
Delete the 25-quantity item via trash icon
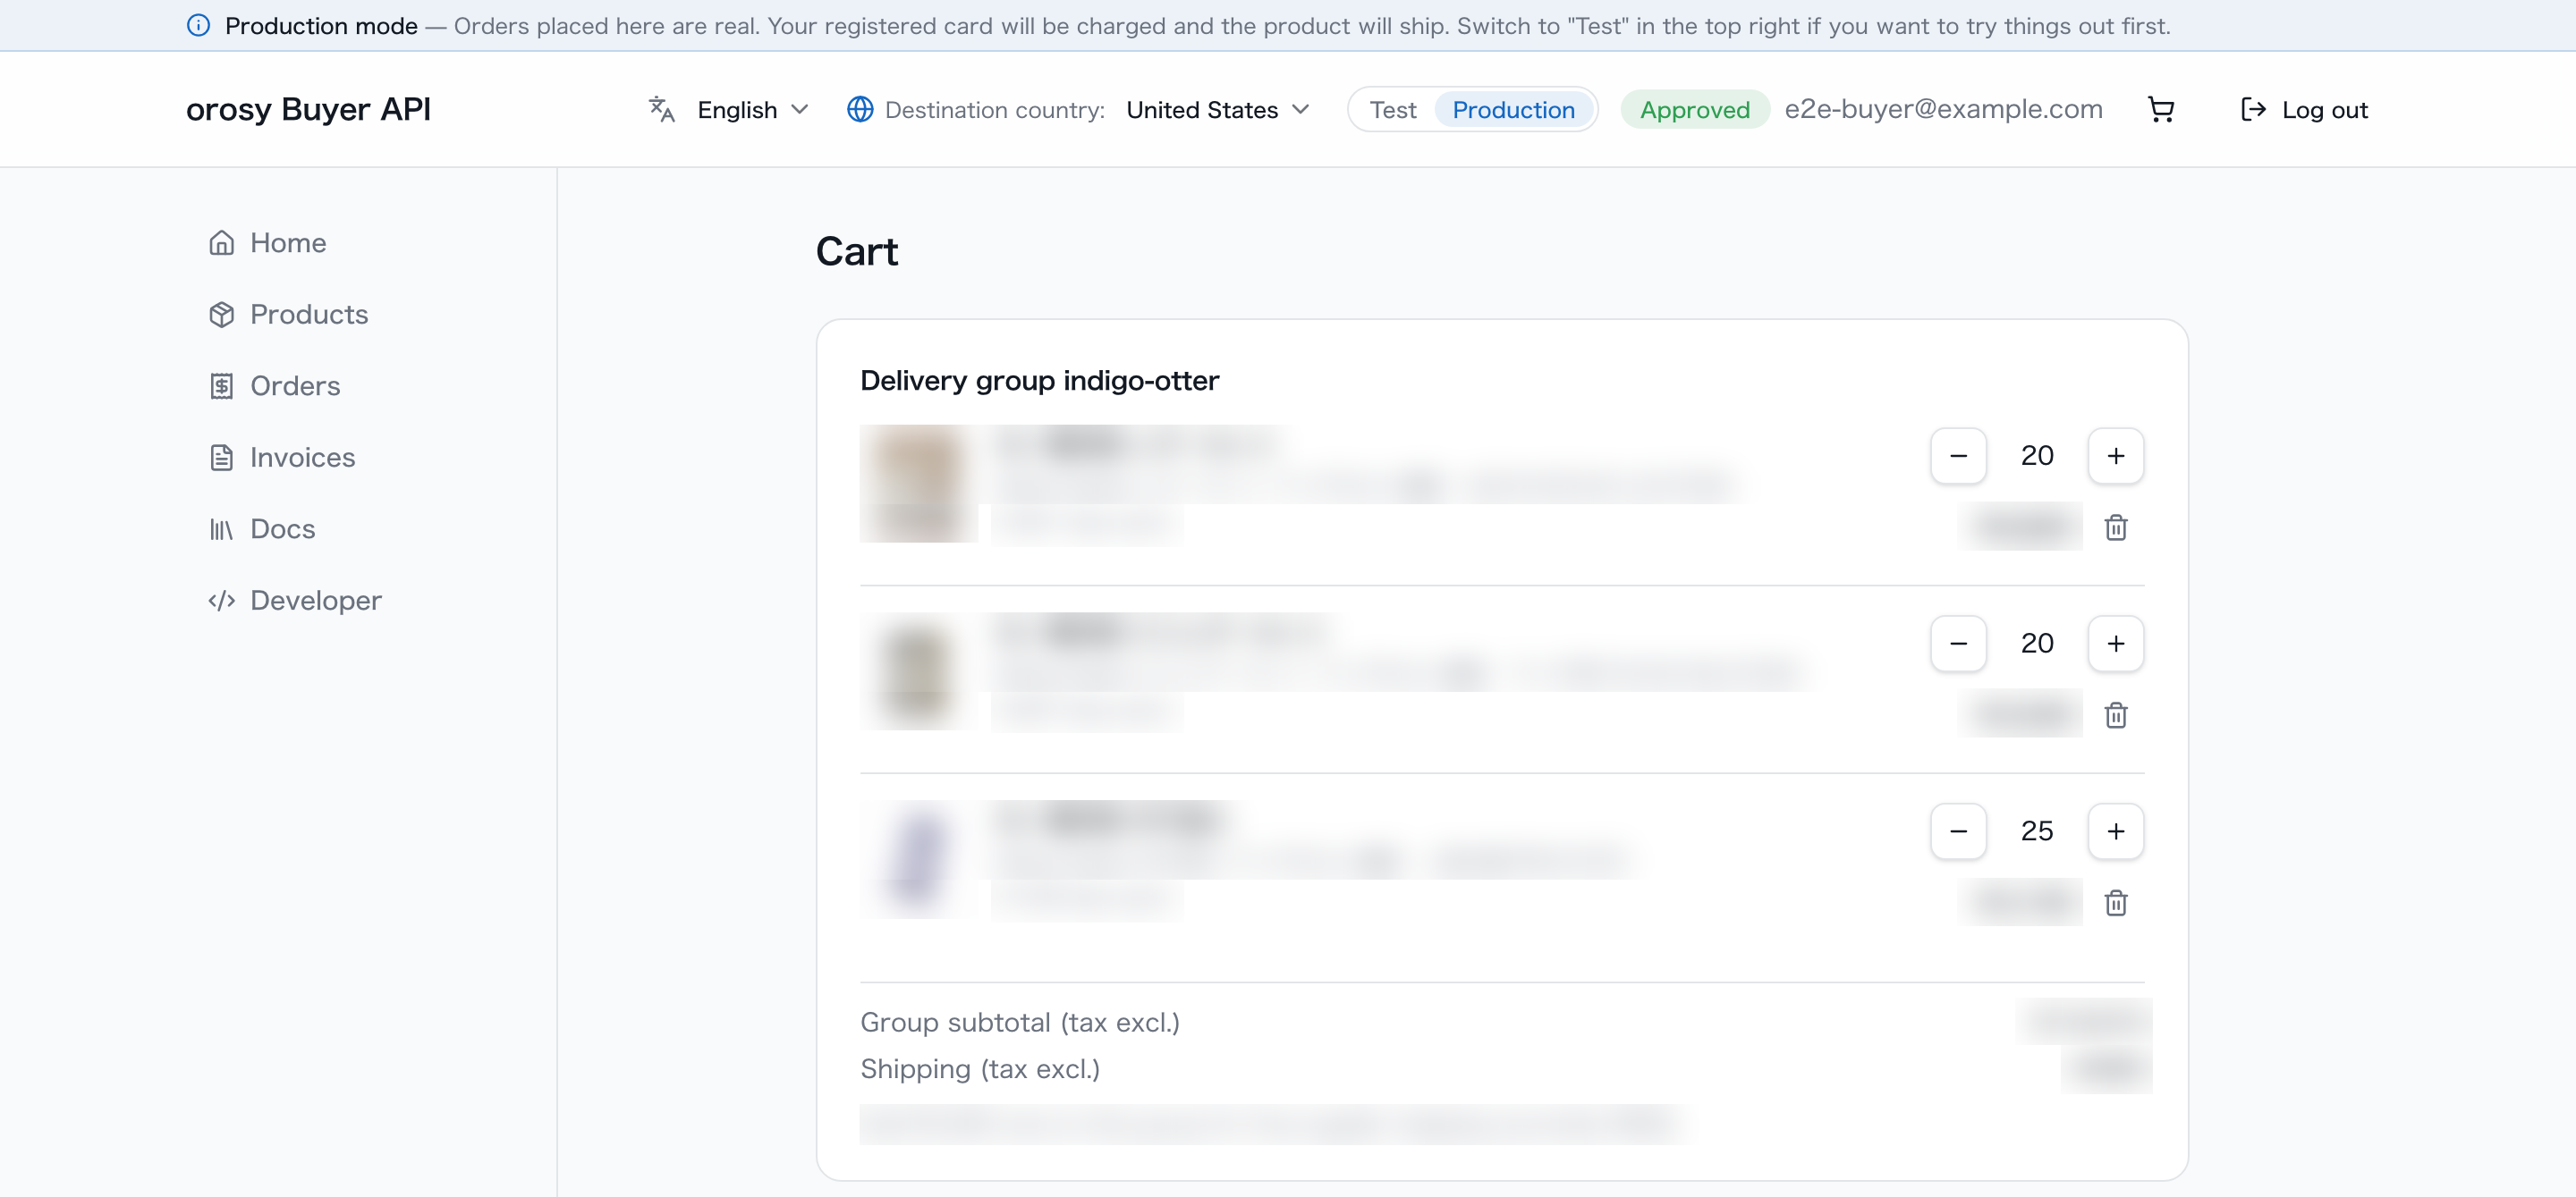point(2115,902)
